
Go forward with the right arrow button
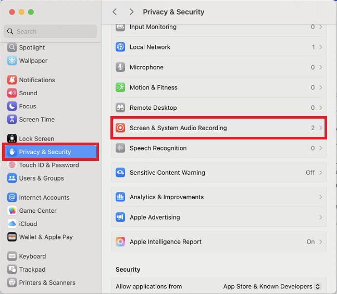tap(132, 12)
